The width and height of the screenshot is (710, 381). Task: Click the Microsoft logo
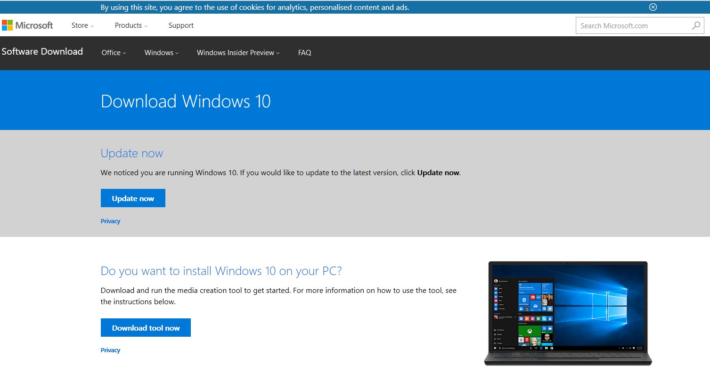[x=27, y=25]
